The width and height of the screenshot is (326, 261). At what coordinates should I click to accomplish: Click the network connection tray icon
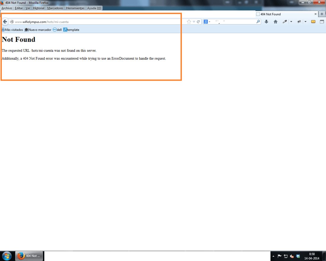pyautogui.click(x=286, y=256)
